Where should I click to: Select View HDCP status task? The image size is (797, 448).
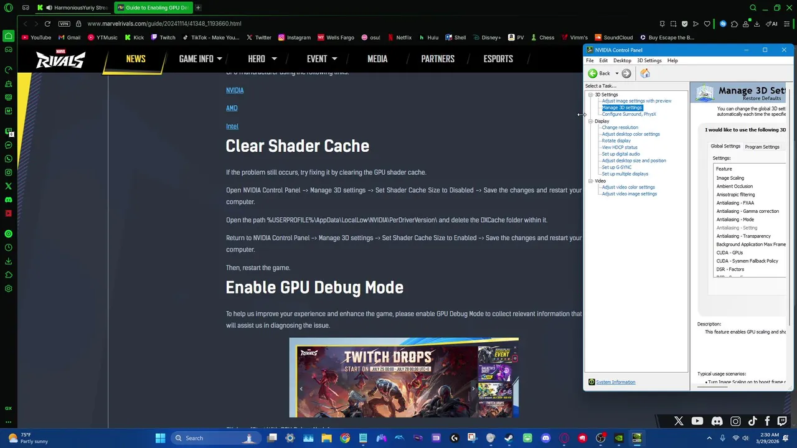pos(620,147)
